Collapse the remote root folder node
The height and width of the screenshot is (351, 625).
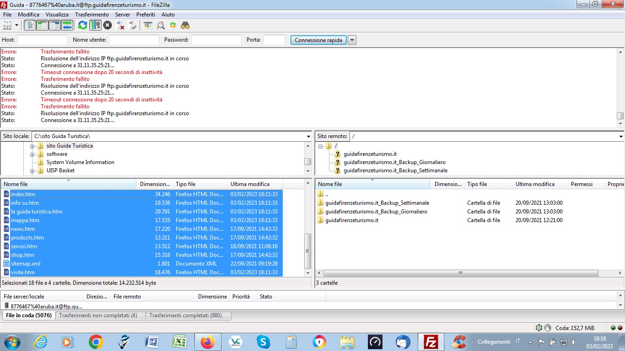(321, 146)
